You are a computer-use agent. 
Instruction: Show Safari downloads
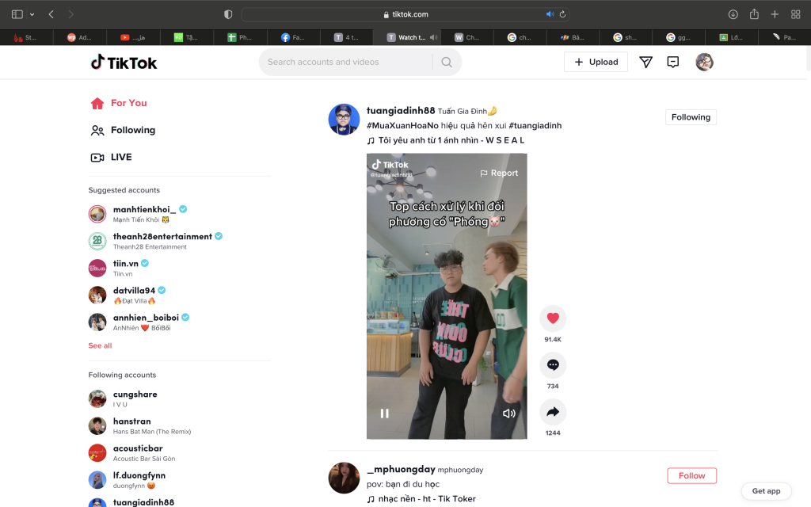pos(733,14)
